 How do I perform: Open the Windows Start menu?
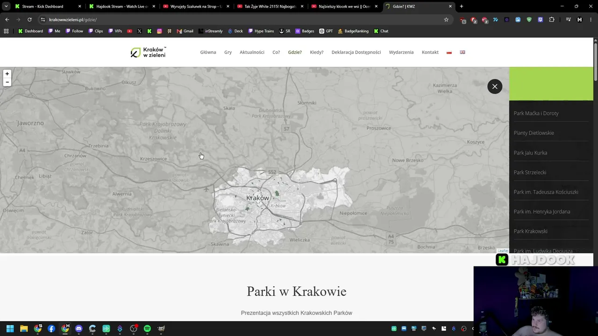click(10, 329)
